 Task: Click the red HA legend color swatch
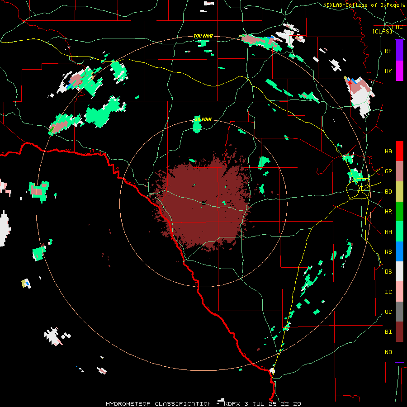pos(399,151)
